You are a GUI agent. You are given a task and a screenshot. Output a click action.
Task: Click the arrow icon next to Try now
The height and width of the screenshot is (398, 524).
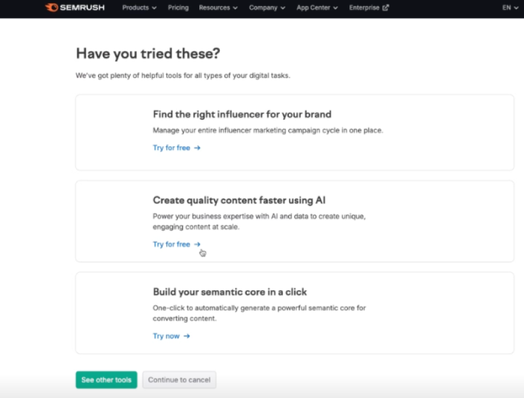pyautogui.click(x=187, y=336)
